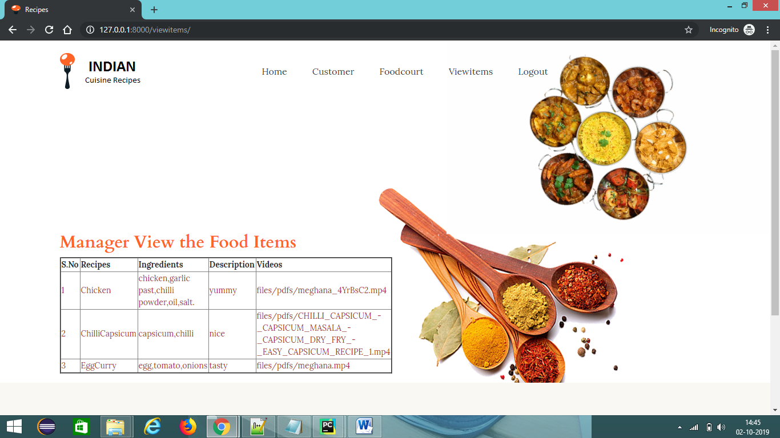This screenshot has height=438, width=780.
Task: View site information icon in address bar
Action: (90, 30)
